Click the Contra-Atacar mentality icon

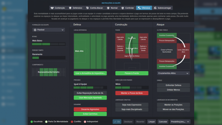pyautogui.click(x=88, y=8)
